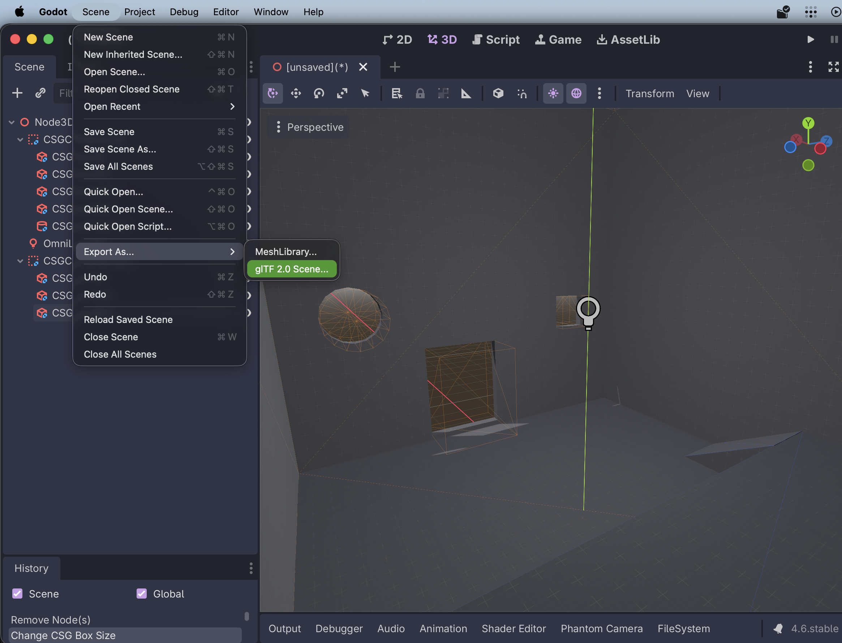The height and width of the screenshot is (643, 842).
Task: Uncheck the Scene checkbox in History
Action: pyautogui.click(x=17, y=594)
